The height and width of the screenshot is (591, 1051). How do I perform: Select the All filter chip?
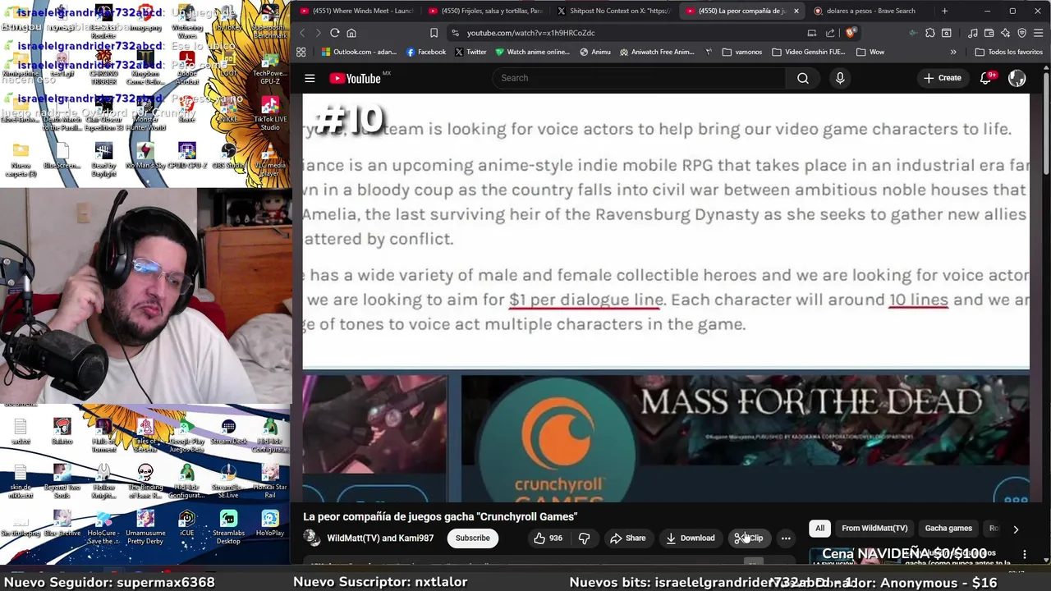(819, 529)
